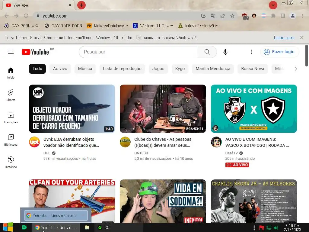
Task: Open the file explorer taskbar icon
Action: click(x=87, y=227)
